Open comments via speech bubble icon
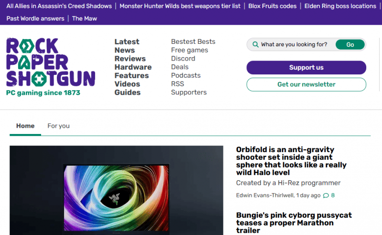382x235 pixels. 326,195
